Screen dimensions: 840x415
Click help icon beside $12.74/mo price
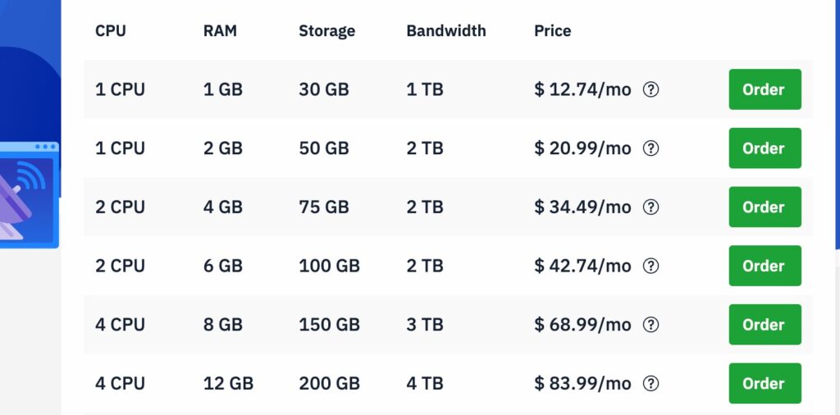tap(651, 89)
